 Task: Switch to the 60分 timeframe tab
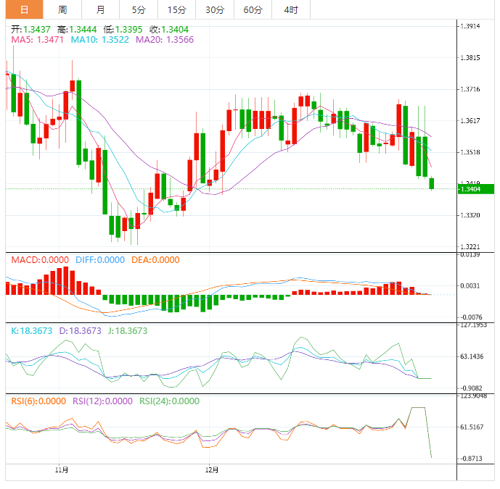253,9
